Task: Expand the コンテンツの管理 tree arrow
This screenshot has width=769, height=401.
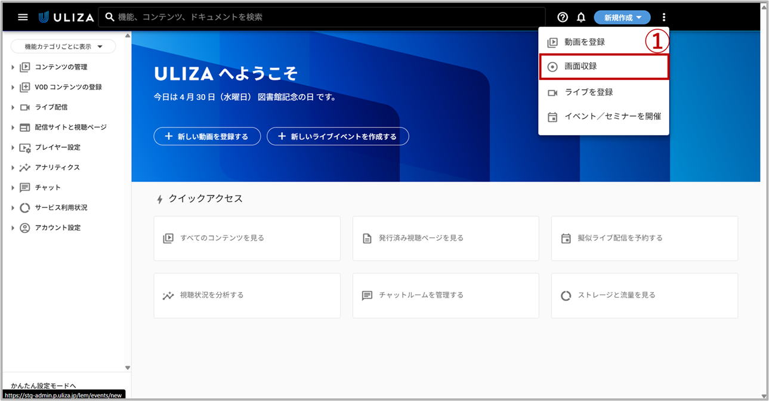Action: coord(13,67)
